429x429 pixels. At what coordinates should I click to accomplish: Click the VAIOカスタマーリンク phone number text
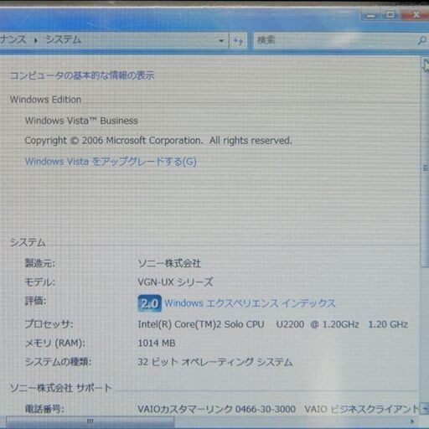click(x=216, y=409)
